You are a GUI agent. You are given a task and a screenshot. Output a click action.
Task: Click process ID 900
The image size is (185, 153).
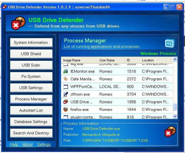click(130, 87)
